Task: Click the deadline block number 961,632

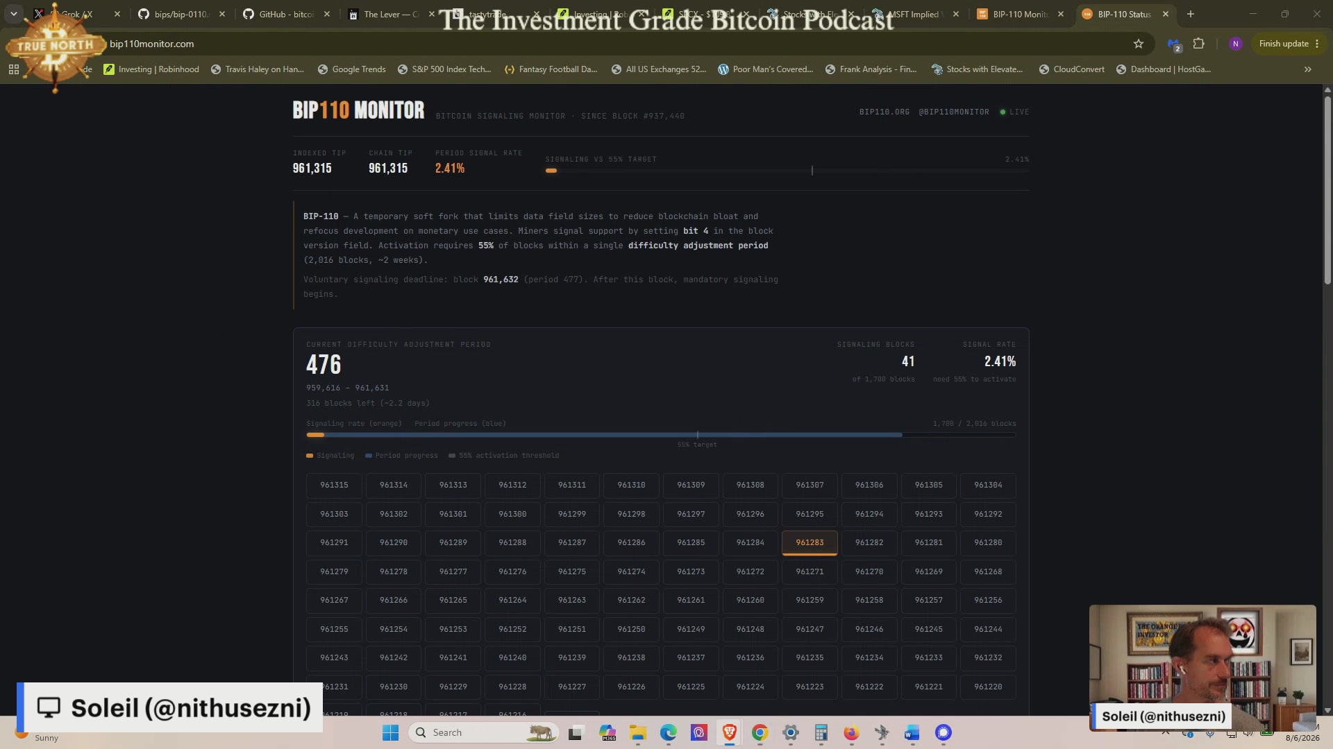Action: pos(501,279)
